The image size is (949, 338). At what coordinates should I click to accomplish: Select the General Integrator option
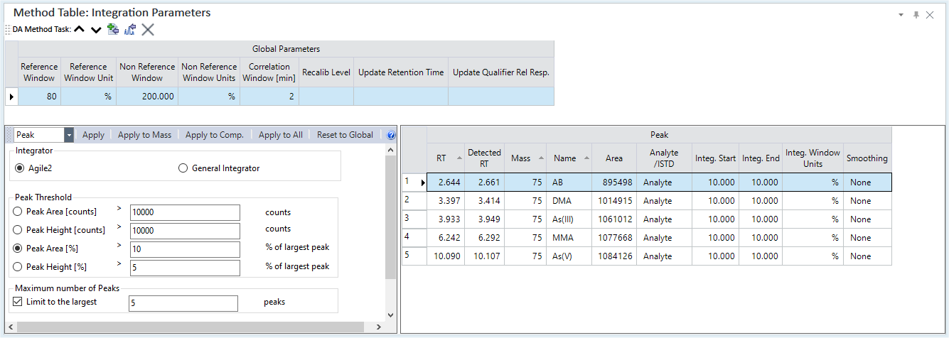183,168
